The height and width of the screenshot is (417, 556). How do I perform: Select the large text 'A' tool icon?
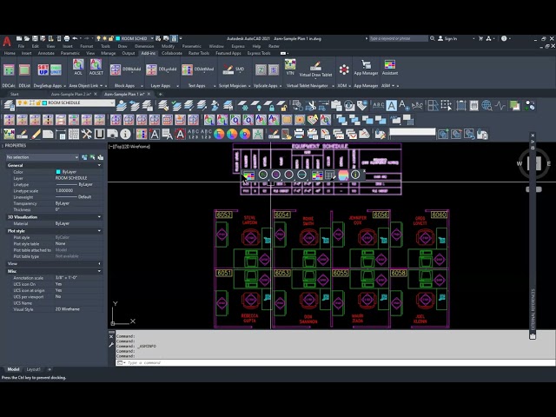tap(392, 105)
